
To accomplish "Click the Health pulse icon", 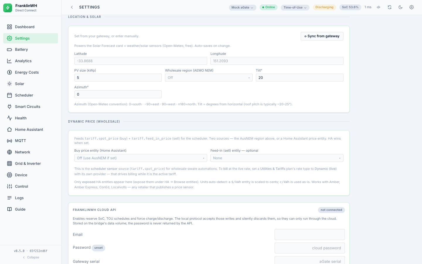I will (9, 118).
